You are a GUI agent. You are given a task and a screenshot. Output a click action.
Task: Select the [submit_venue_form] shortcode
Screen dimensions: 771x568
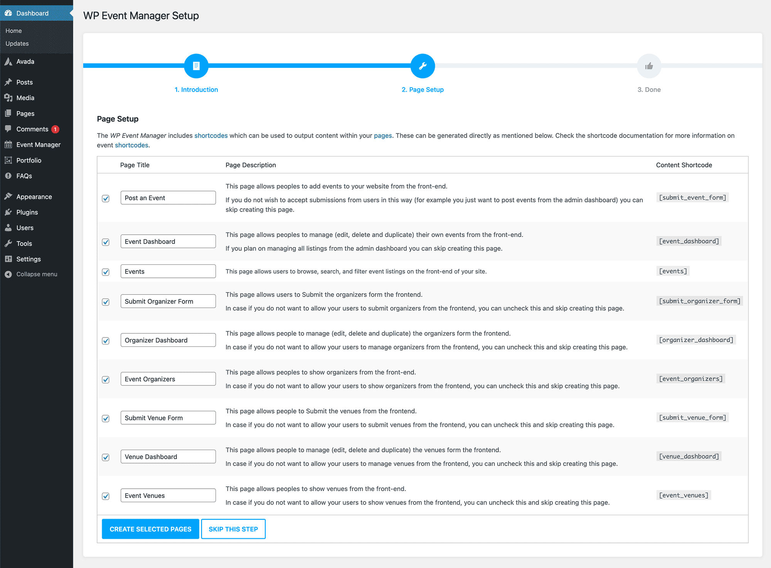(692, 418)
